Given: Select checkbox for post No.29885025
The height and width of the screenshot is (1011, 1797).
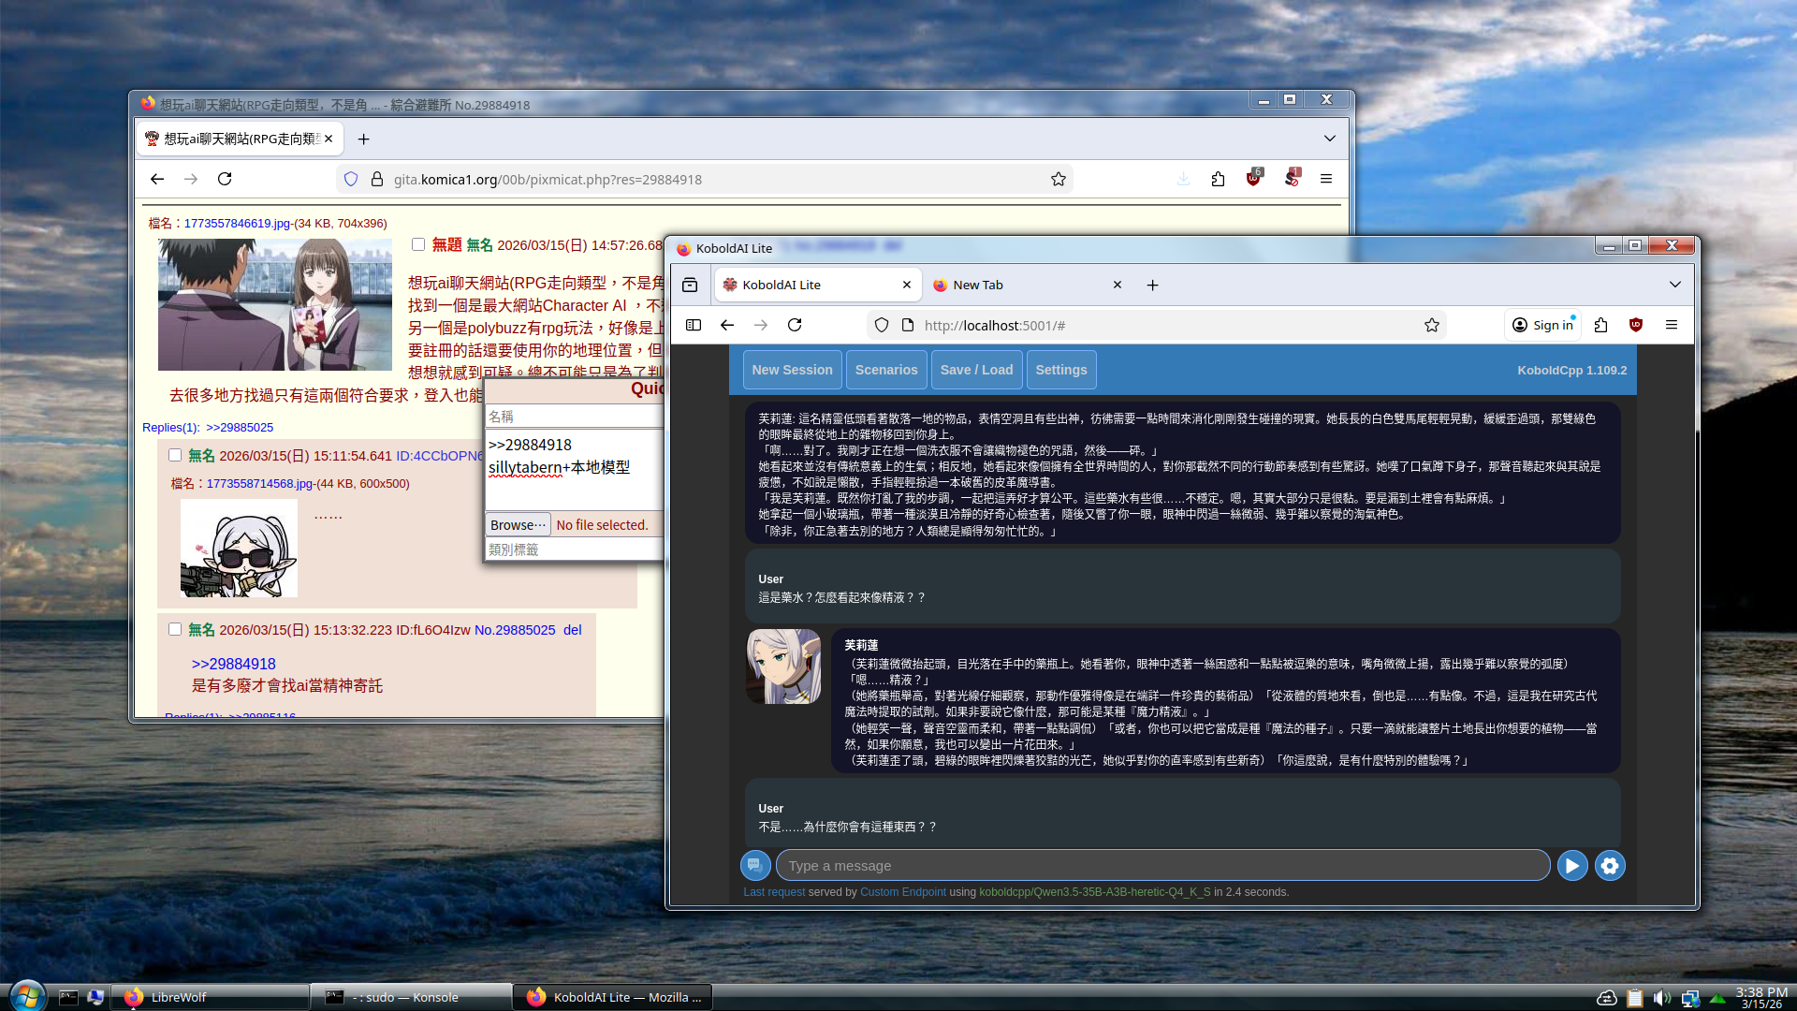Looking at the screenshot, I should (175, 629).
